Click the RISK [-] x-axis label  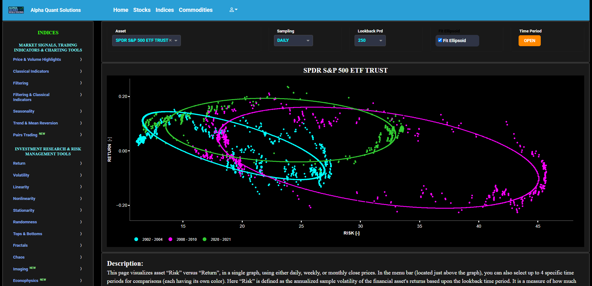point(351,233)
